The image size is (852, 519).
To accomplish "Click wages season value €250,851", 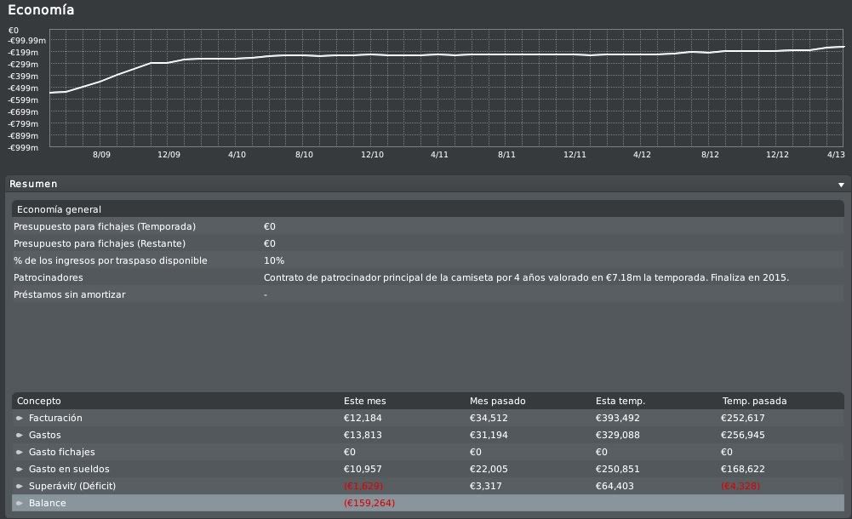I will pyautogui.click(x=617, y=469).
